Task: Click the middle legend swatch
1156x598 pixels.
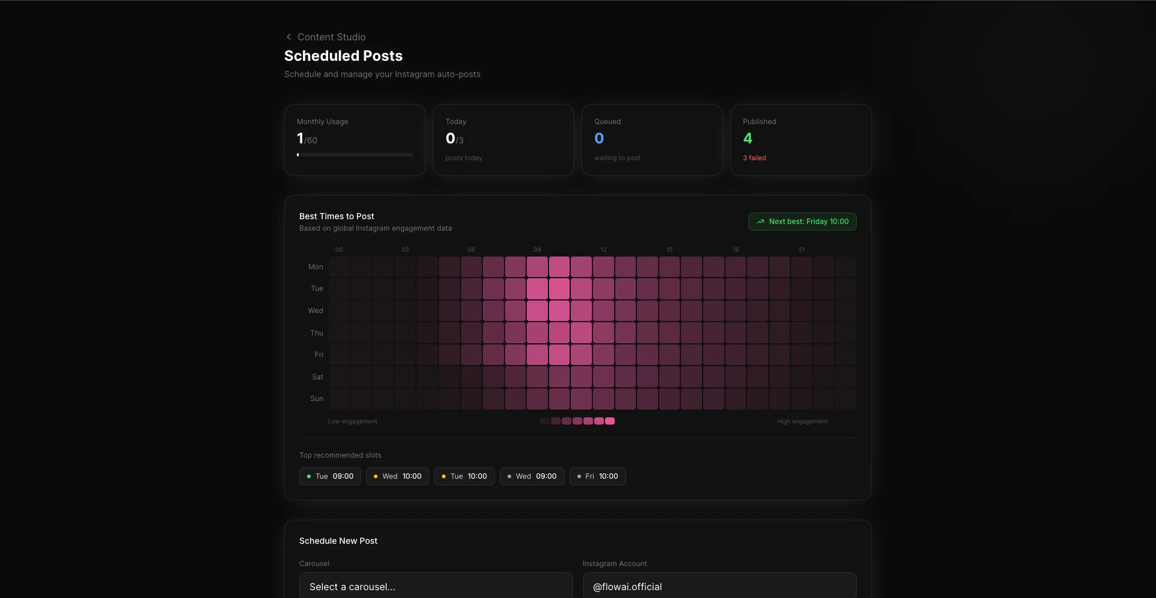Action: coord(577,421)
